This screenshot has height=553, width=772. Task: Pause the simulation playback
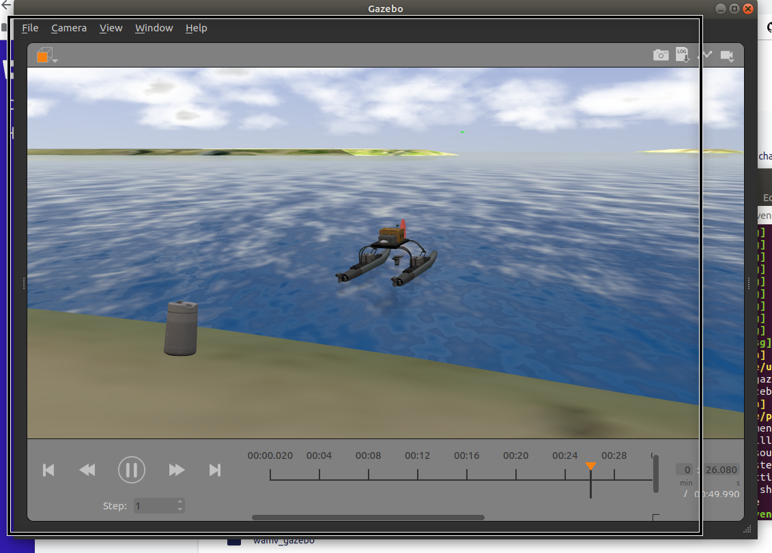(131, 470)
